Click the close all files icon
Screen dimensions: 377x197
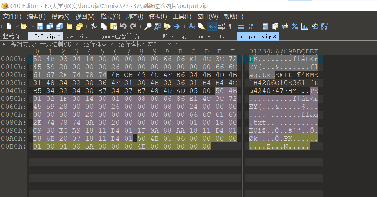79,26
